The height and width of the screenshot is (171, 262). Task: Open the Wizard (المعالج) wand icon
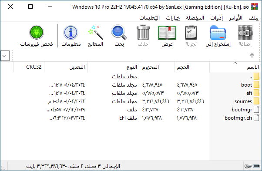pos(95,32)
